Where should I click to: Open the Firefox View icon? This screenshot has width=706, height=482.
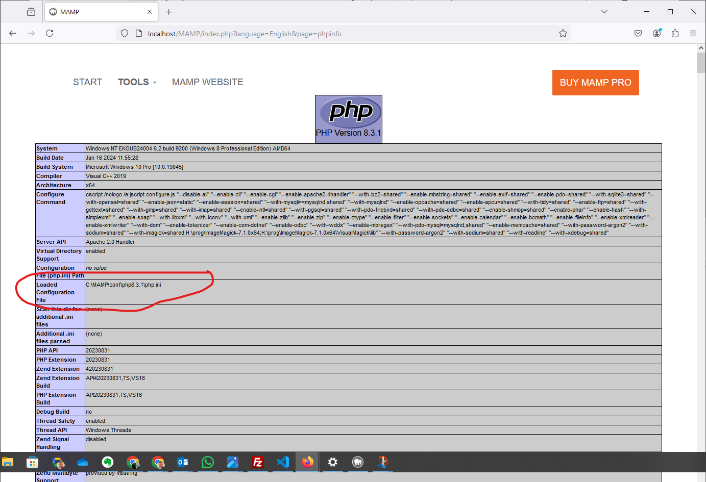tap(31, 12)
